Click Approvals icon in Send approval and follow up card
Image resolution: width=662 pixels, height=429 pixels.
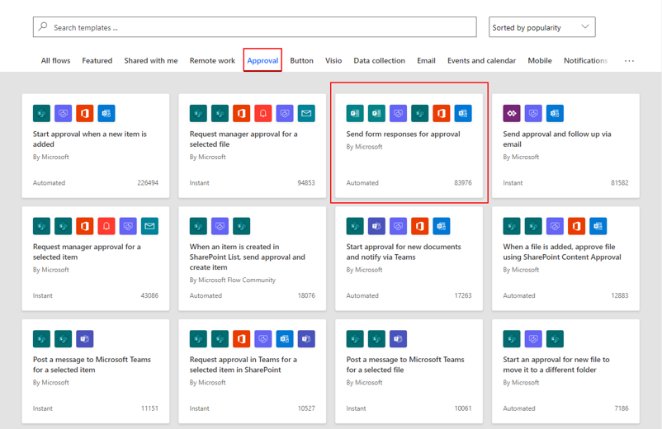[x=533, y=113]
